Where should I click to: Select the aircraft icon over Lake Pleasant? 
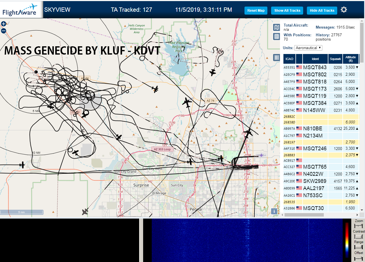tap(212, 72)
